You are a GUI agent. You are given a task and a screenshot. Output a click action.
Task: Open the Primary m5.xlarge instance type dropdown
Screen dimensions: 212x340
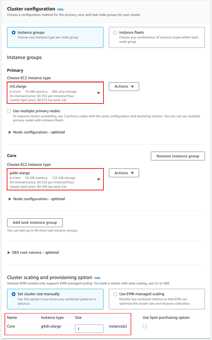[x=55, y=93]
